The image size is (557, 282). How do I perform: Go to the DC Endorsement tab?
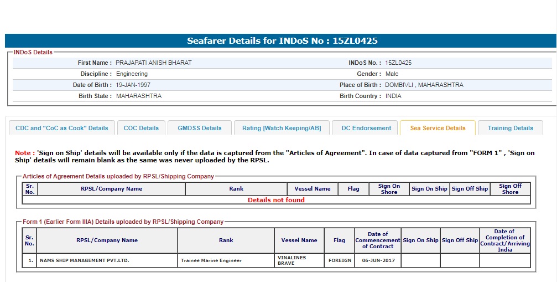tap(366, 128)
